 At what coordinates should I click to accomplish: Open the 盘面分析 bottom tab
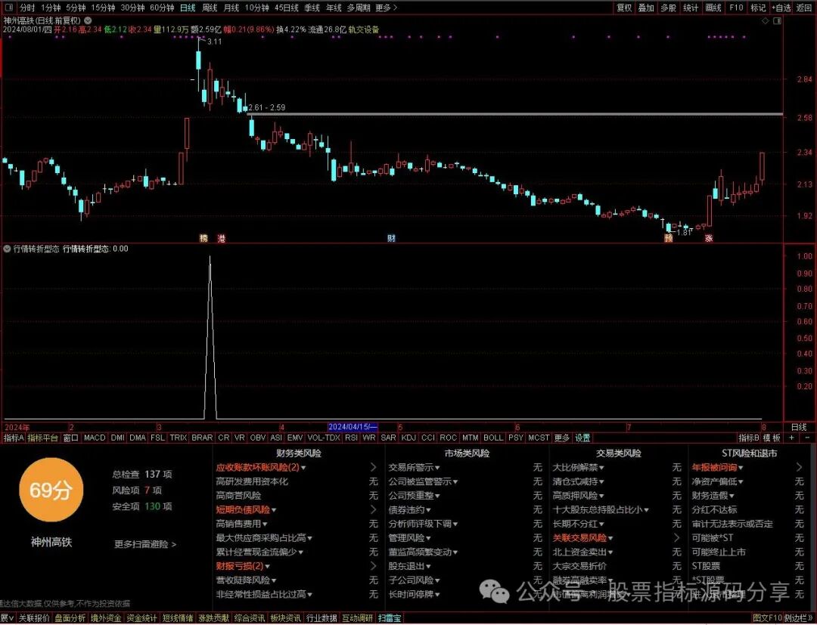tap(70, 618)
